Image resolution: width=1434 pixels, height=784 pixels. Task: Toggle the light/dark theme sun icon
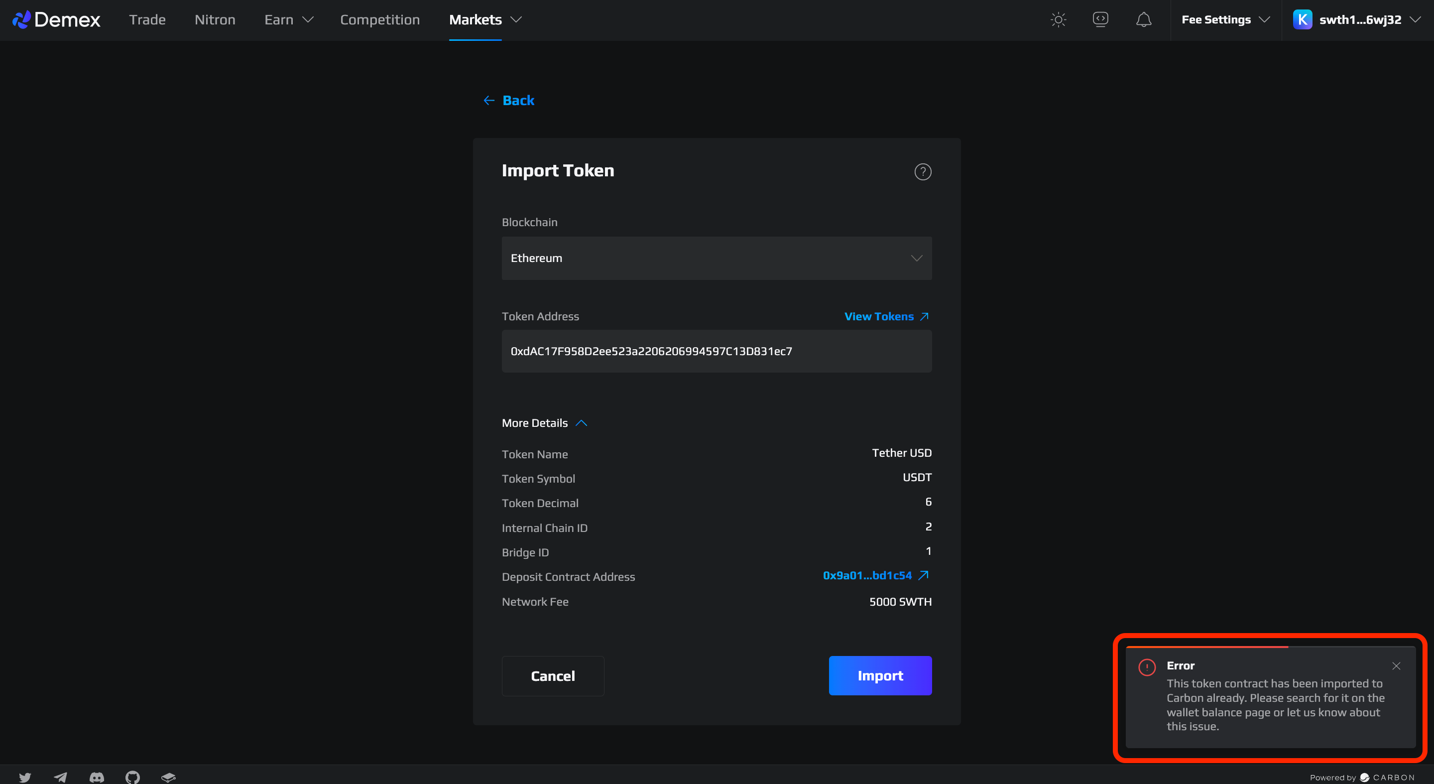(1058, 20)
